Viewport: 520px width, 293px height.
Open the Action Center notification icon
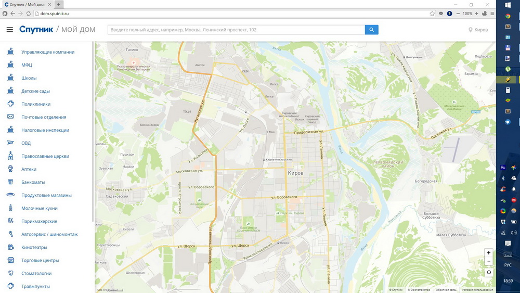tap(508, 243)
